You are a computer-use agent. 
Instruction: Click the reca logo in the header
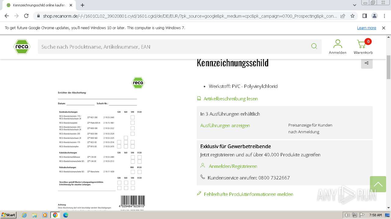(22, 47)
